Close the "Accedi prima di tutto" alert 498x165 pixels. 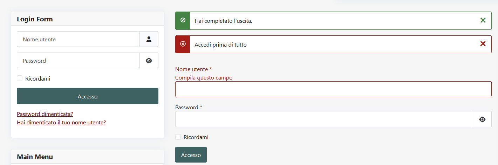483,44
